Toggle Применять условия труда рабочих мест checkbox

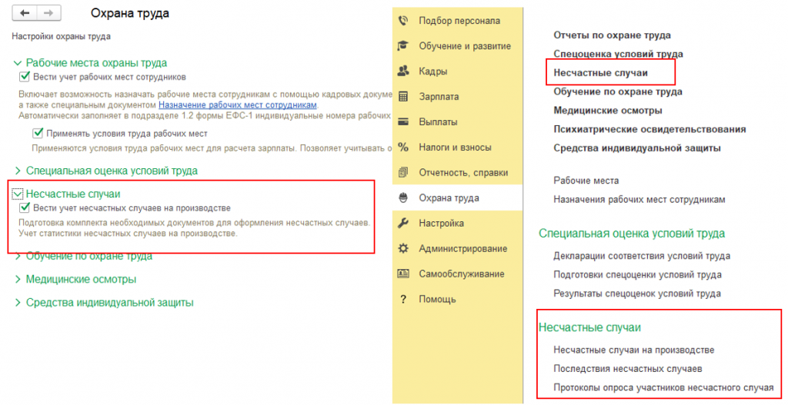point(38,134)
